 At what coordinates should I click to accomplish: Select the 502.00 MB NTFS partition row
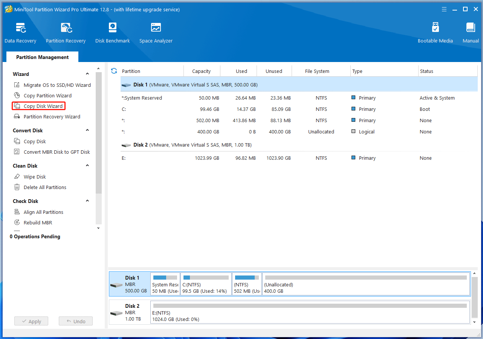click(x=299, y=121)
